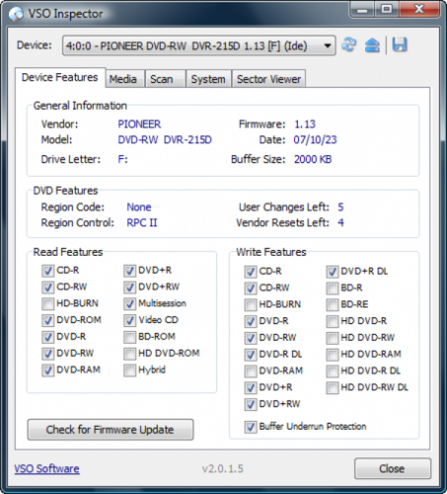Toggle the Read Features DVD+R checkbox
This screenshot has width=447, height=494.
pos(130,271)
